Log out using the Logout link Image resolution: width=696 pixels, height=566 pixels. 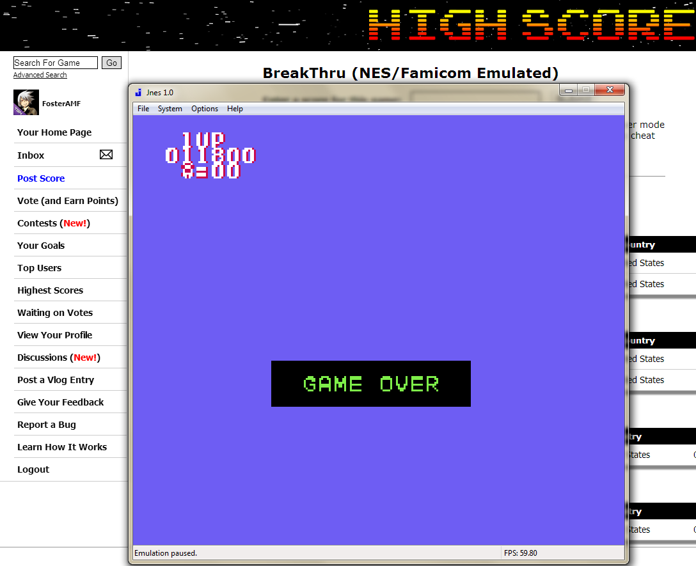click(33, 469)
